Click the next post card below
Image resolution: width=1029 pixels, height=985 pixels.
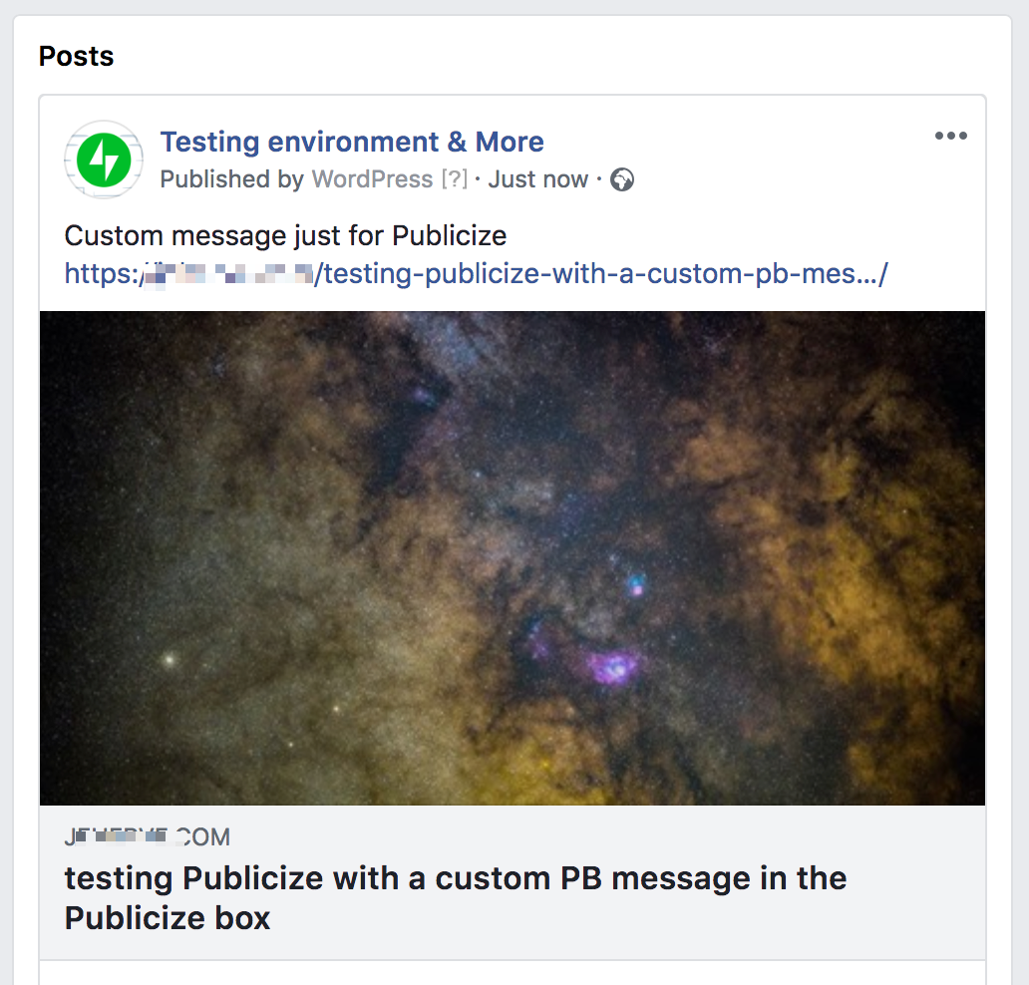click(x=512, y=975)
